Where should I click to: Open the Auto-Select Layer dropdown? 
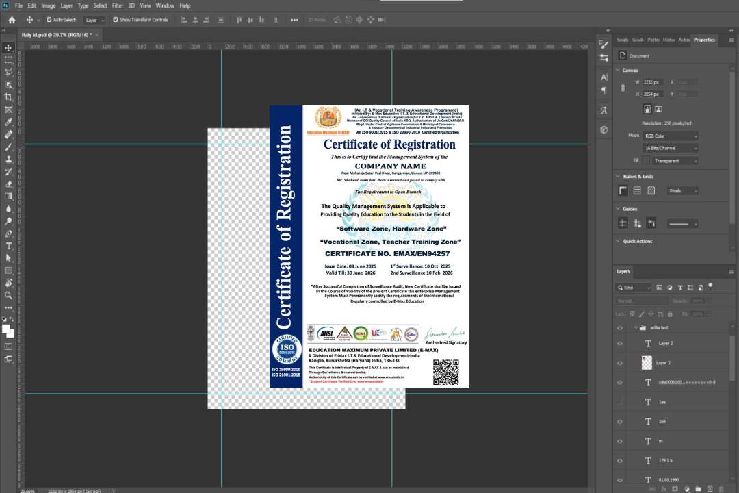pyautogui.click(x=94, y=20)
